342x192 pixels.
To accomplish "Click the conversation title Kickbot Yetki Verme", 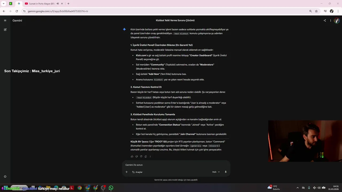I will point(175,20).
